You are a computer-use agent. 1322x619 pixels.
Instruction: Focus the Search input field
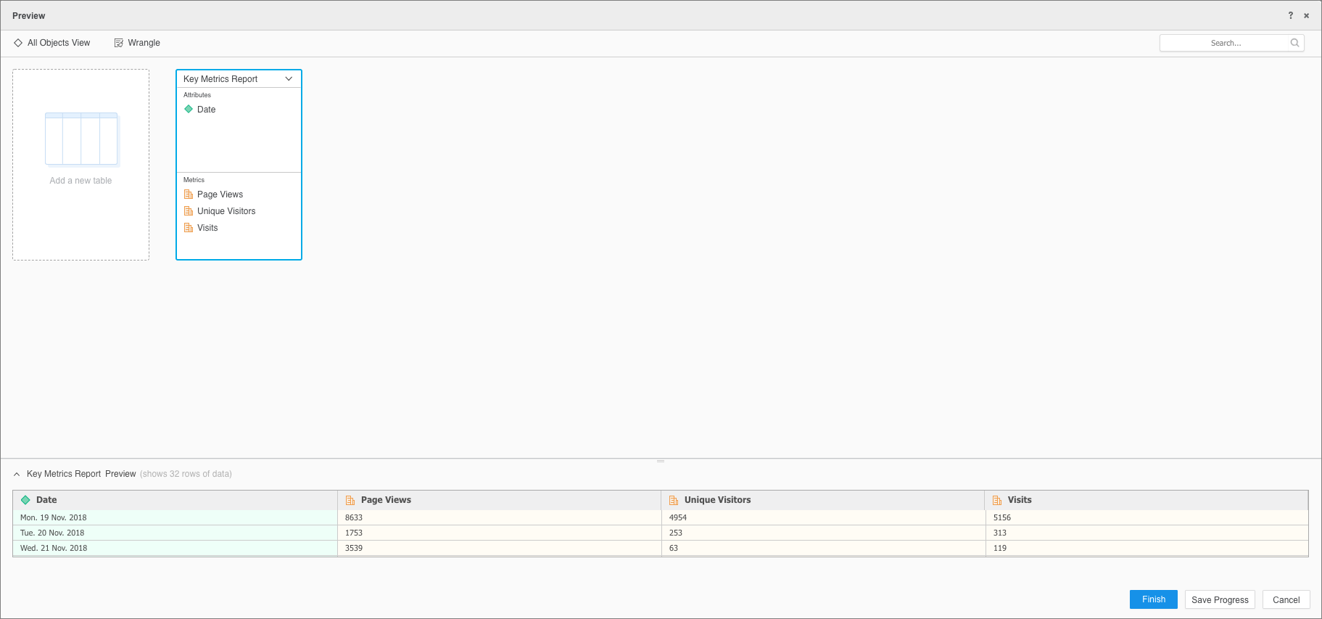1225,43
